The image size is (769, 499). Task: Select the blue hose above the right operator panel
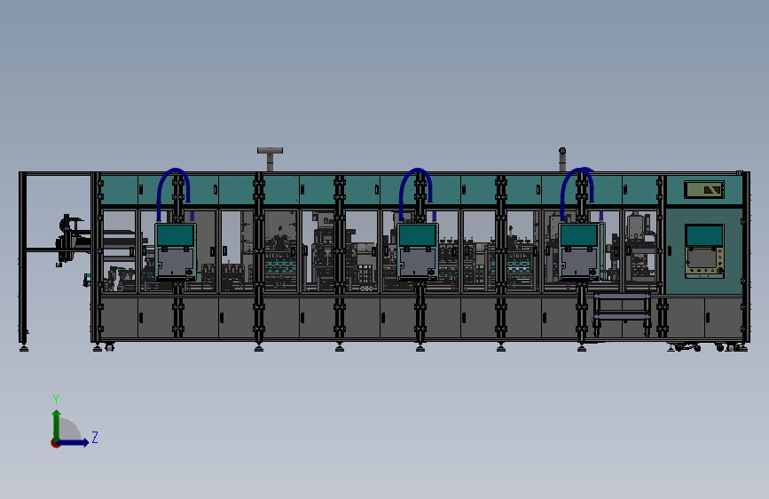(x=578, y=194)
